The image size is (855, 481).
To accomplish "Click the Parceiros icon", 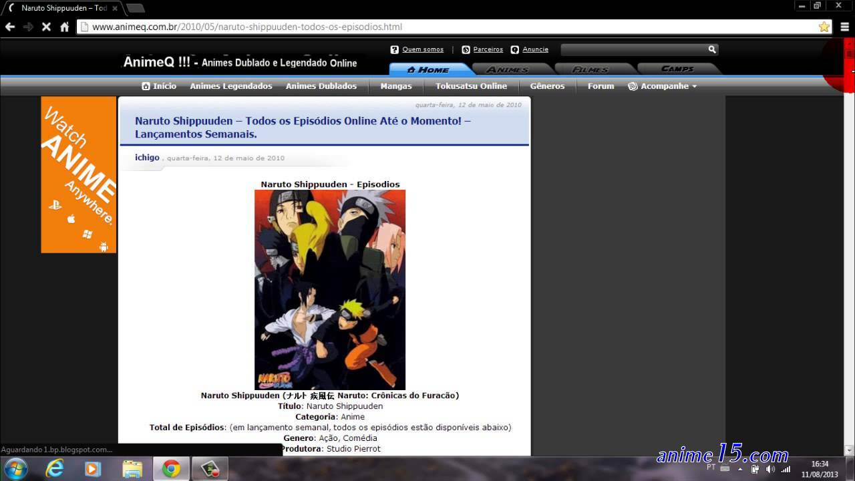I will click(466, 49).
